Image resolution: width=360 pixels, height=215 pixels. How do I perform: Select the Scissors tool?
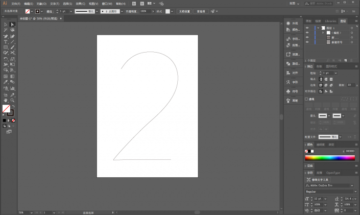pyautogui.click(x=12, y=53)
